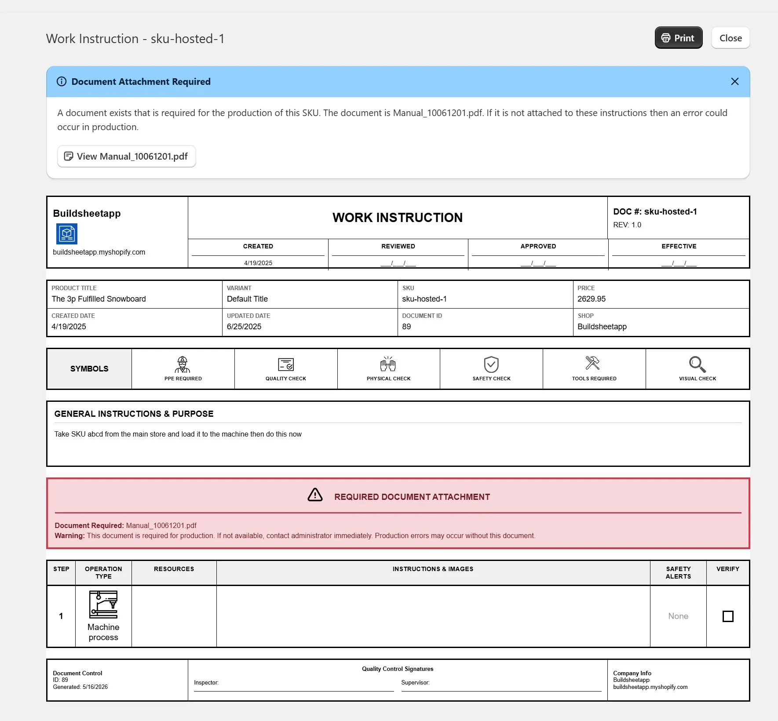This screenshot has height=721, width=778.
Task: Click the created date 4/19/2025 under CREATED
Action: pyautogui.click(x=258, y=263)
